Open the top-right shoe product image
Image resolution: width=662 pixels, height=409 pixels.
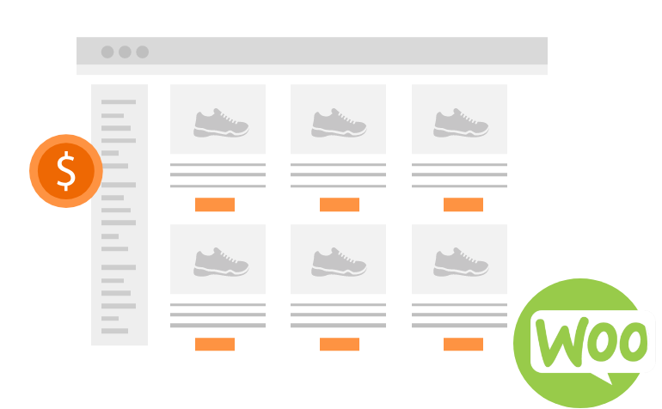pyautogui.click(x=459, y=119)
